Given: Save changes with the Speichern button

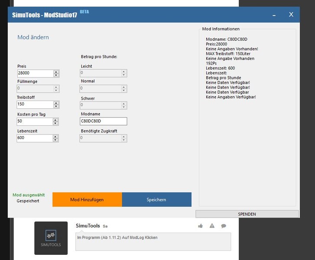Looking at the screenshot, I should pyautogui.click(x=156, y=200).
